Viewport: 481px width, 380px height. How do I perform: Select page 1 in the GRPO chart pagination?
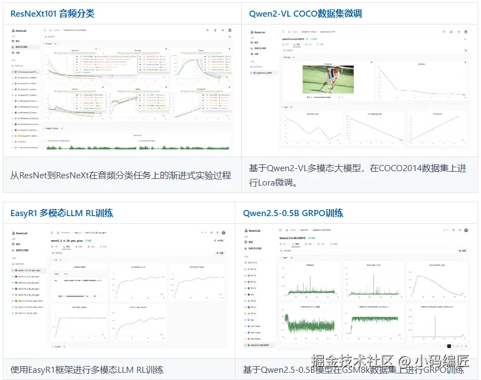[x=449, y=346]
